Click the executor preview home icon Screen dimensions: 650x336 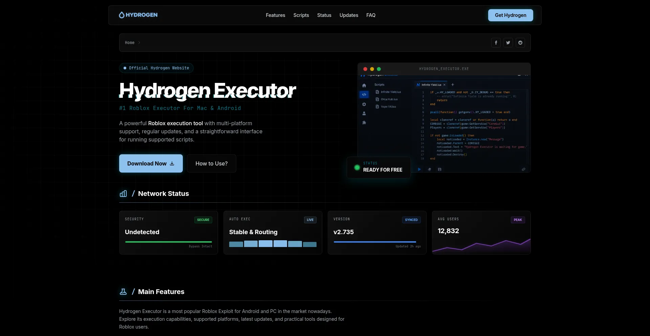(x=364, y=85)
